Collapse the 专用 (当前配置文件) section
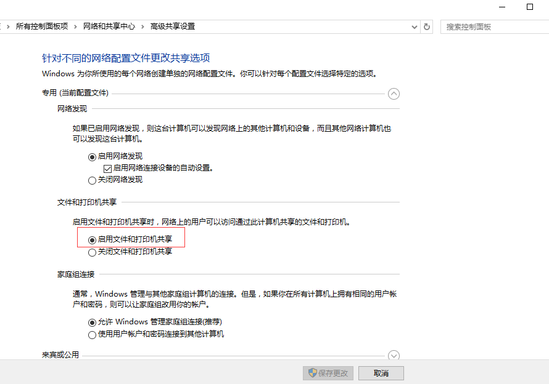Screen dimensions: 549x384 point(394,94)
